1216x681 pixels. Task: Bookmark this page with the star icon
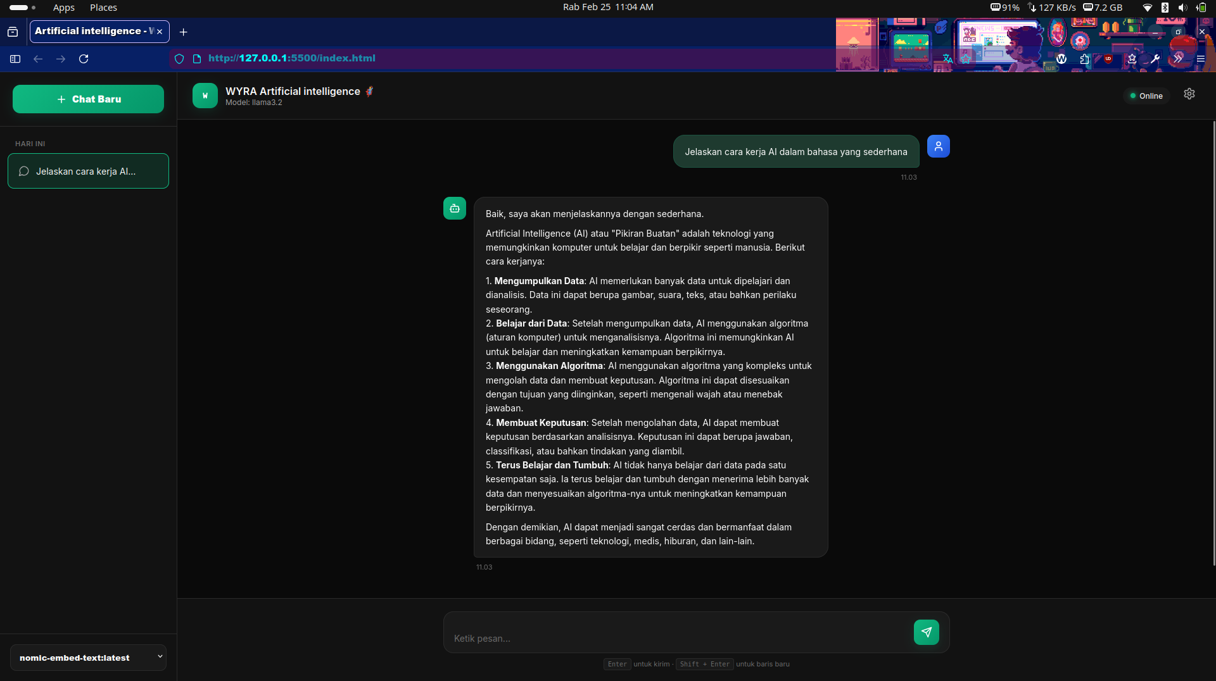pyautogui.click(x=965, y=59)
